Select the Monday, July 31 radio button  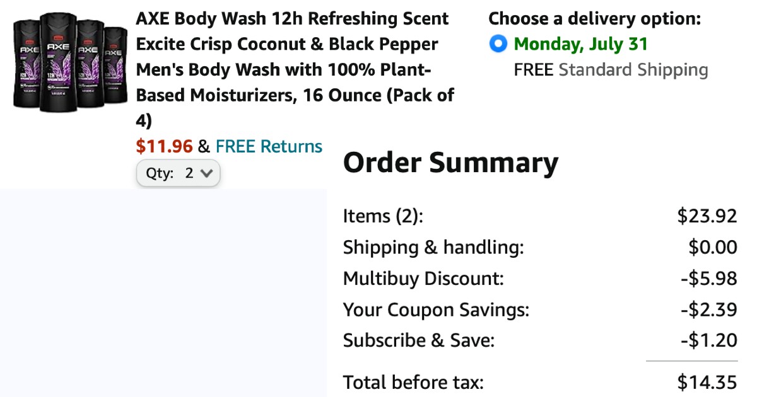point(498,45)
